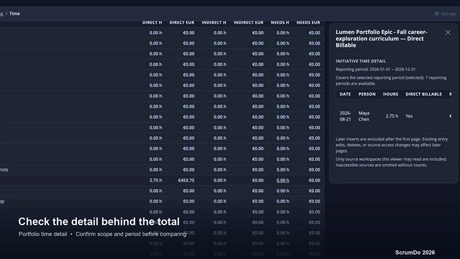Click the NEEDS EUR column header
The image size is (460, 259).
[x=308, y=22]
